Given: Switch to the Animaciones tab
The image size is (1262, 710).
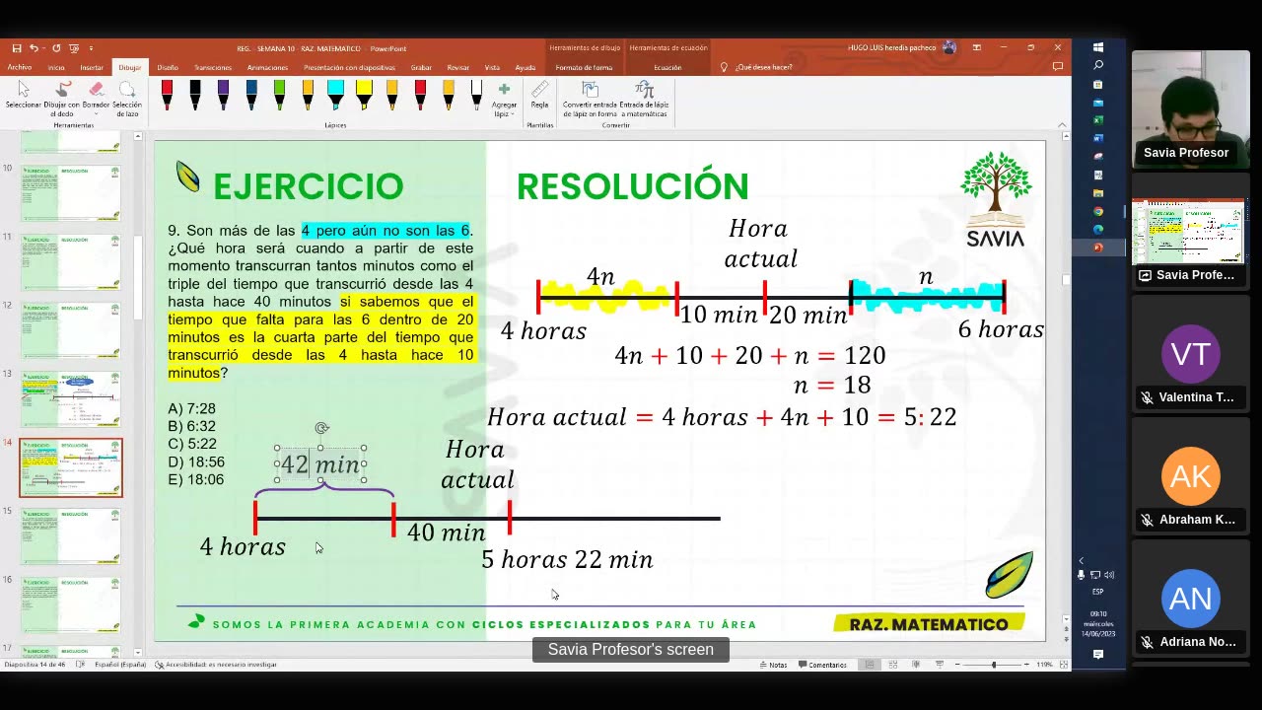Looking at the screenshot, I should click(267, 67).
